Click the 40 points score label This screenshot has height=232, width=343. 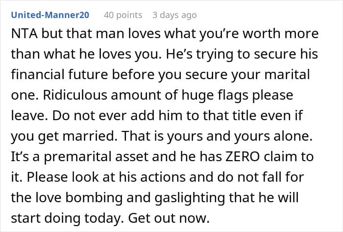[x=123, y=15]
